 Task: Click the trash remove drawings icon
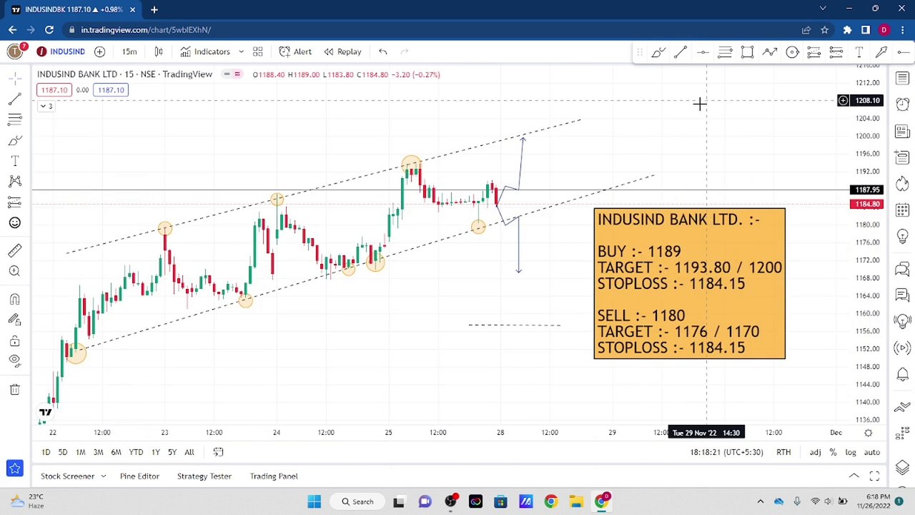14,388
